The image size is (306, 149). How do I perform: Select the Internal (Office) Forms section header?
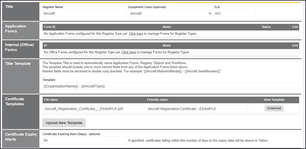tap(19, 47)
